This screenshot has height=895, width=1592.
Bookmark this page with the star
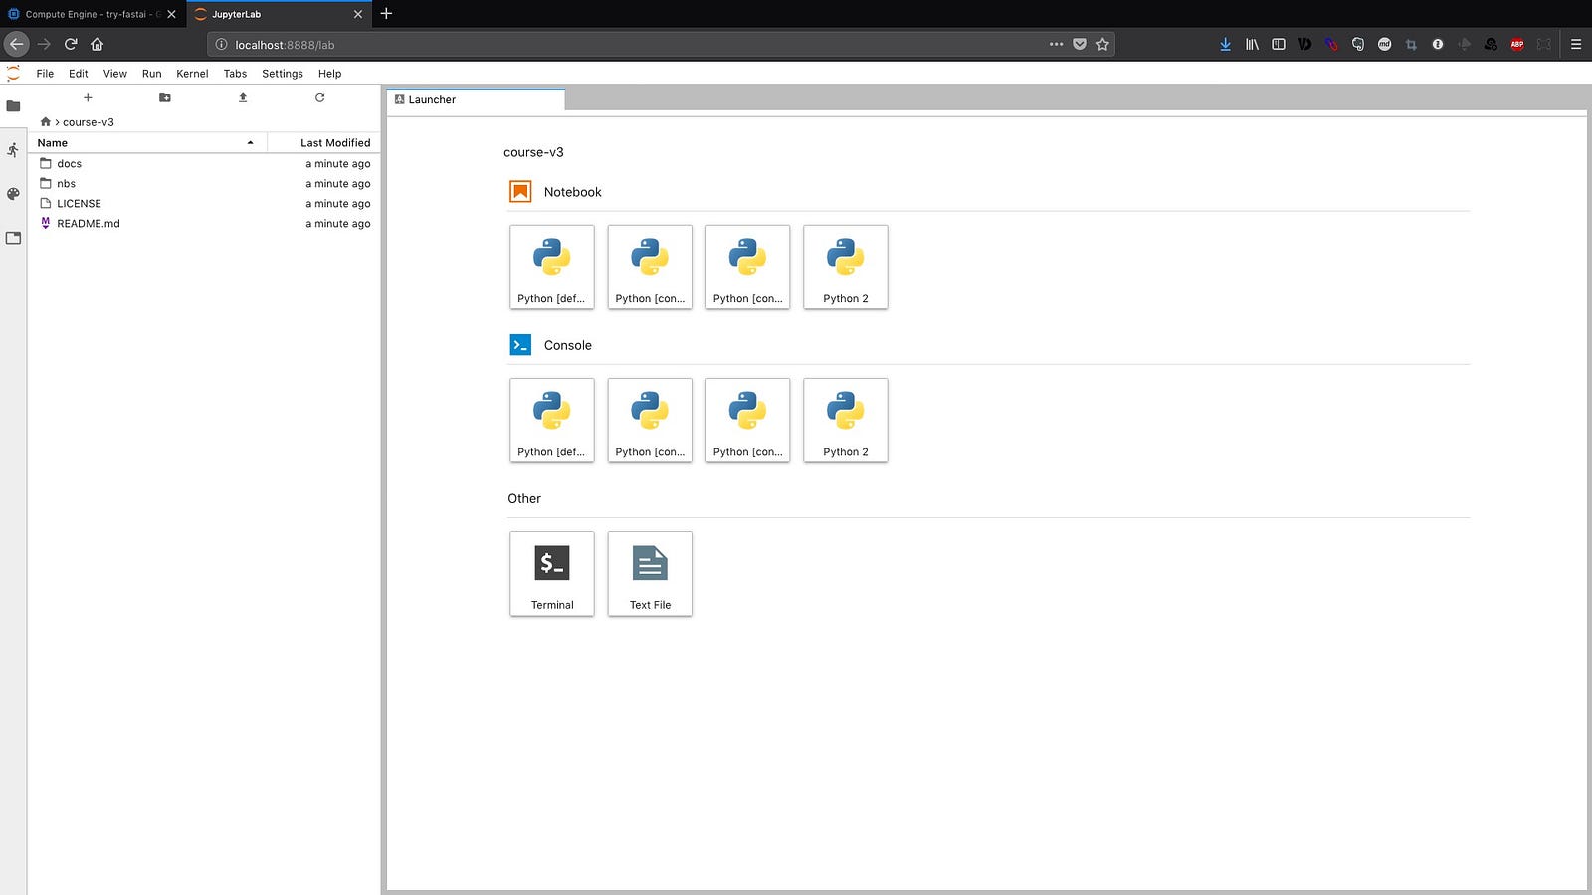[x=1102, y=44]
